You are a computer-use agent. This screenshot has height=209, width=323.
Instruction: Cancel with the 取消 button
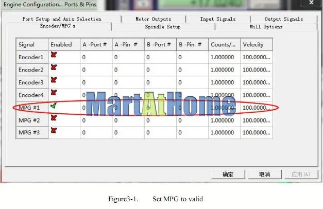point(264,175)
